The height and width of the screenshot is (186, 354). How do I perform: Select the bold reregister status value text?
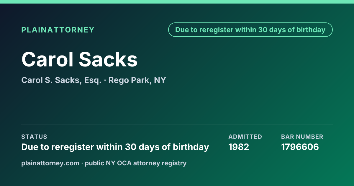(115, 147)
